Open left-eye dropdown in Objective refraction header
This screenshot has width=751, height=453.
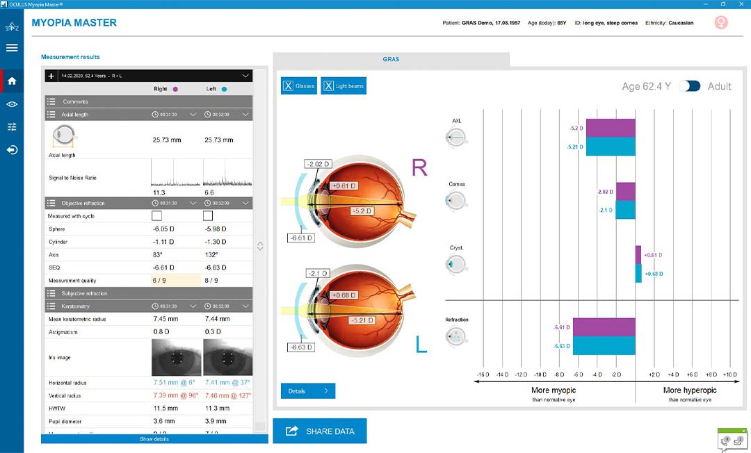(x=245, y=204)
